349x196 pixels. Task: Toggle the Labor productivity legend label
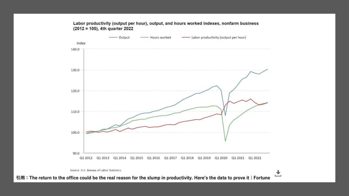click(219, 37)
